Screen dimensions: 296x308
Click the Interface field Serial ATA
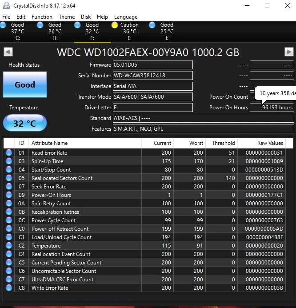pos(153,86)
